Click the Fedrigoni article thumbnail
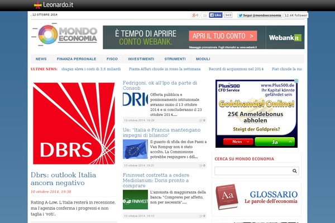Image resolution: width=335 pixels, height=223 pixels. coord(135,99)
